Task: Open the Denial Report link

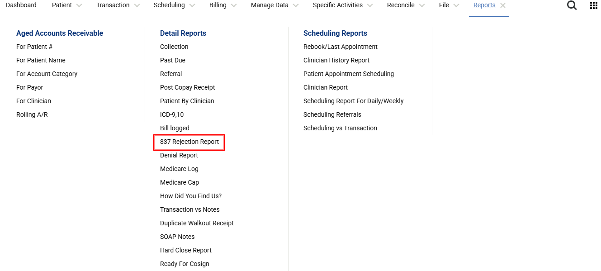Action: tap(179, 155)
